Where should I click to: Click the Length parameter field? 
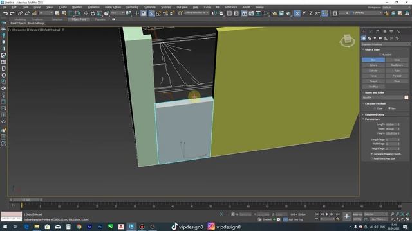[x=391, y=124]
